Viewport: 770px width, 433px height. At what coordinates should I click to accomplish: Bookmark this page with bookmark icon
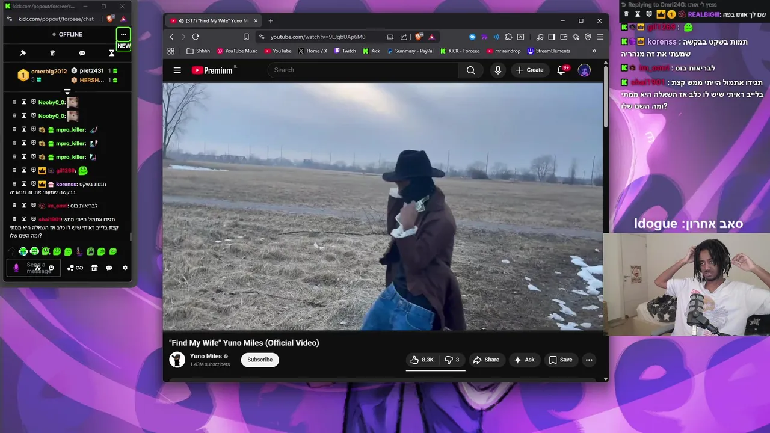pos(246,37)
